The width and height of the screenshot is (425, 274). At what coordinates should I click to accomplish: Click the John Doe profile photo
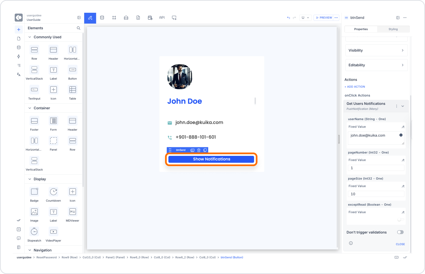(x=180, y=77)
